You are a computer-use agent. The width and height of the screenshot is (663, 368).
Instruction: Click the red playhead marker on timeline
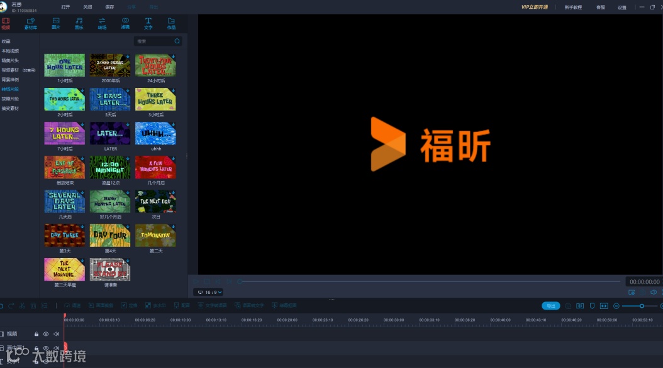tap(65, 316)
